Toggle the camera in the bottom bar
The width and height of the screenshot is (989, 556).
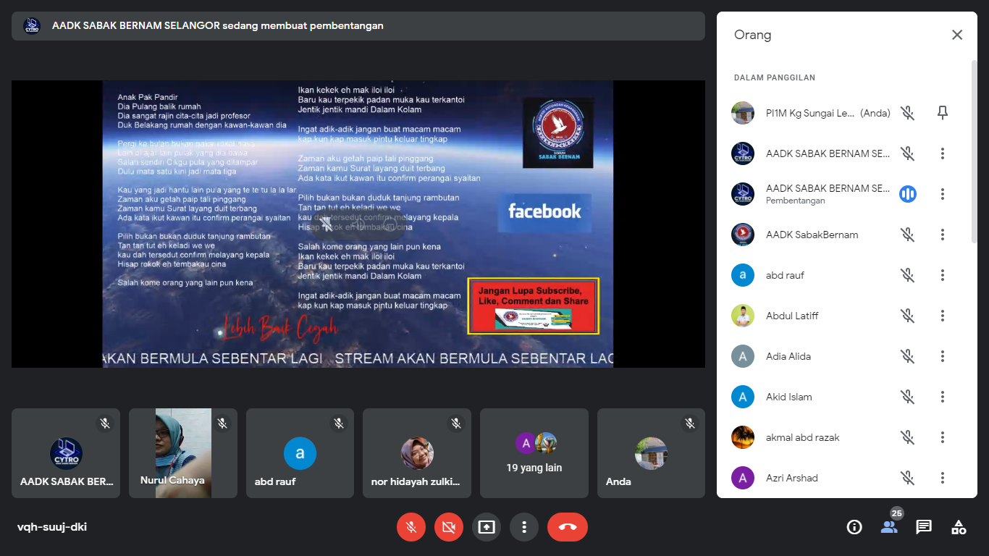pos(449,527)
